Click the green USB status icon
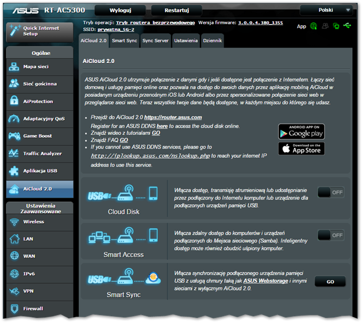Image resolution: width=362 pixels, height=323 pixels. tap(347, 25)
